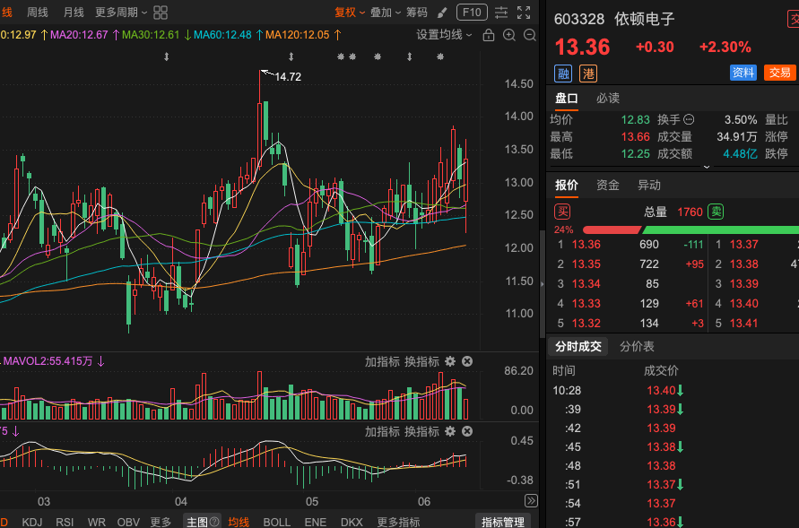The width and height of the screenshot is (799, 528).
Task: Select the 必读 tab
Action: tap(608, 99)
